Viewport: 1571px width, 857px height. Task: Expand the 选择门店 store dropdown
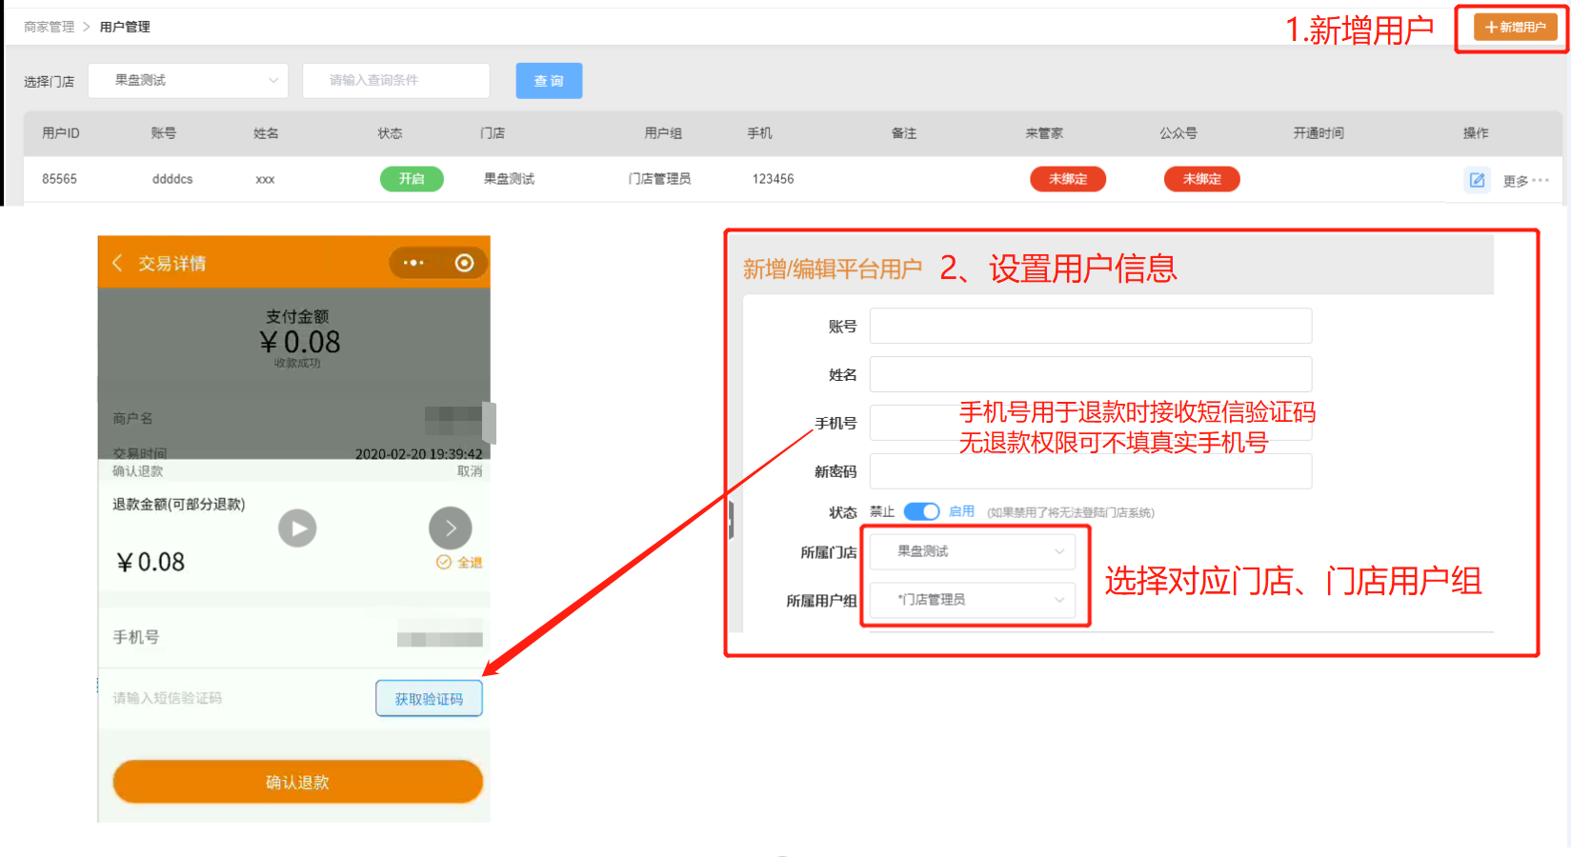point(188,81)
